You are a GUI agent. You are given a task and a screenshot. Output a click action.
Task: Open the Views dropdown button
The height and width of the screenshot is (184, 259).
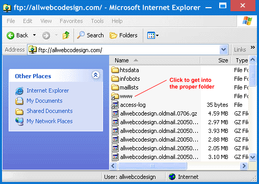click(153, 35)
